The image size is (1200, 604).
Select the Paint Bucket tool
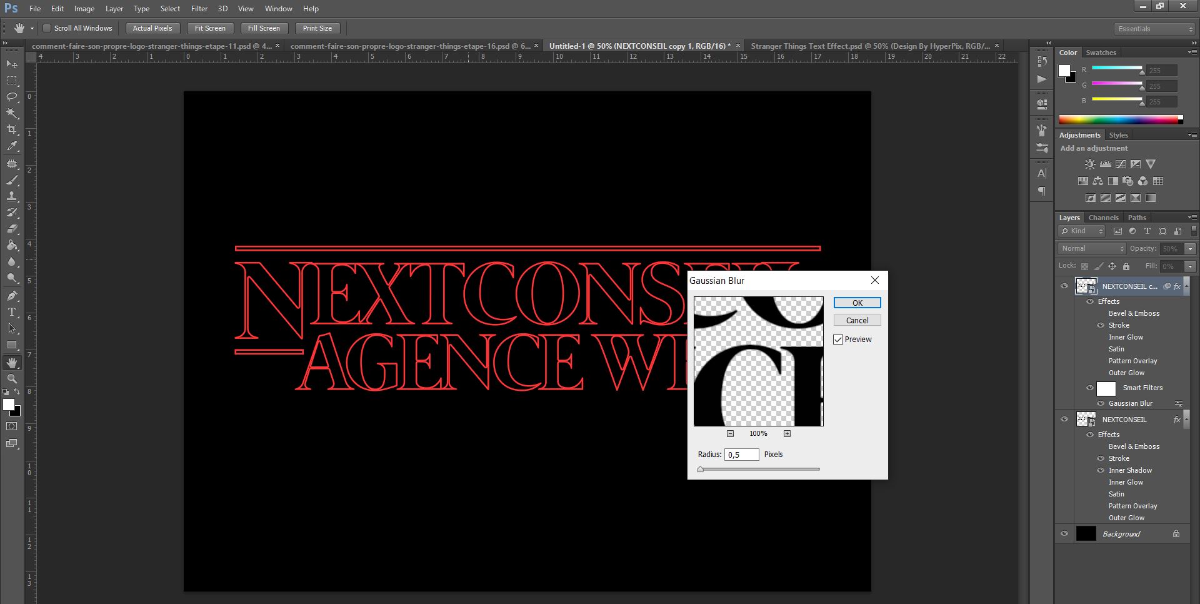[12, 245]
